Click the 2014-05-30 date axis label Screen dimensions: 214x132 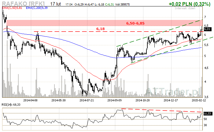[58, 100]
